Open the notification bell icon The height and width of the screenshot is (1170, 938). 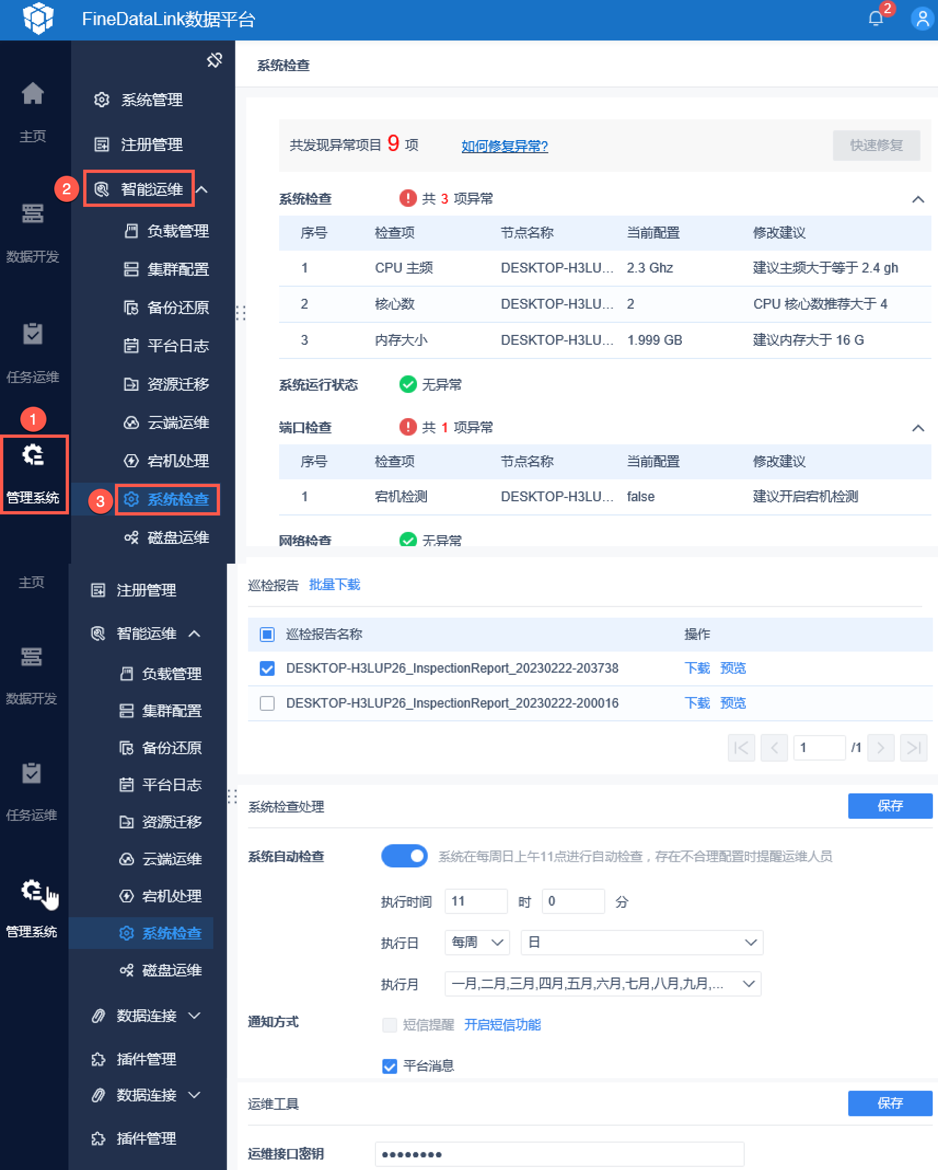coord(876,19)
